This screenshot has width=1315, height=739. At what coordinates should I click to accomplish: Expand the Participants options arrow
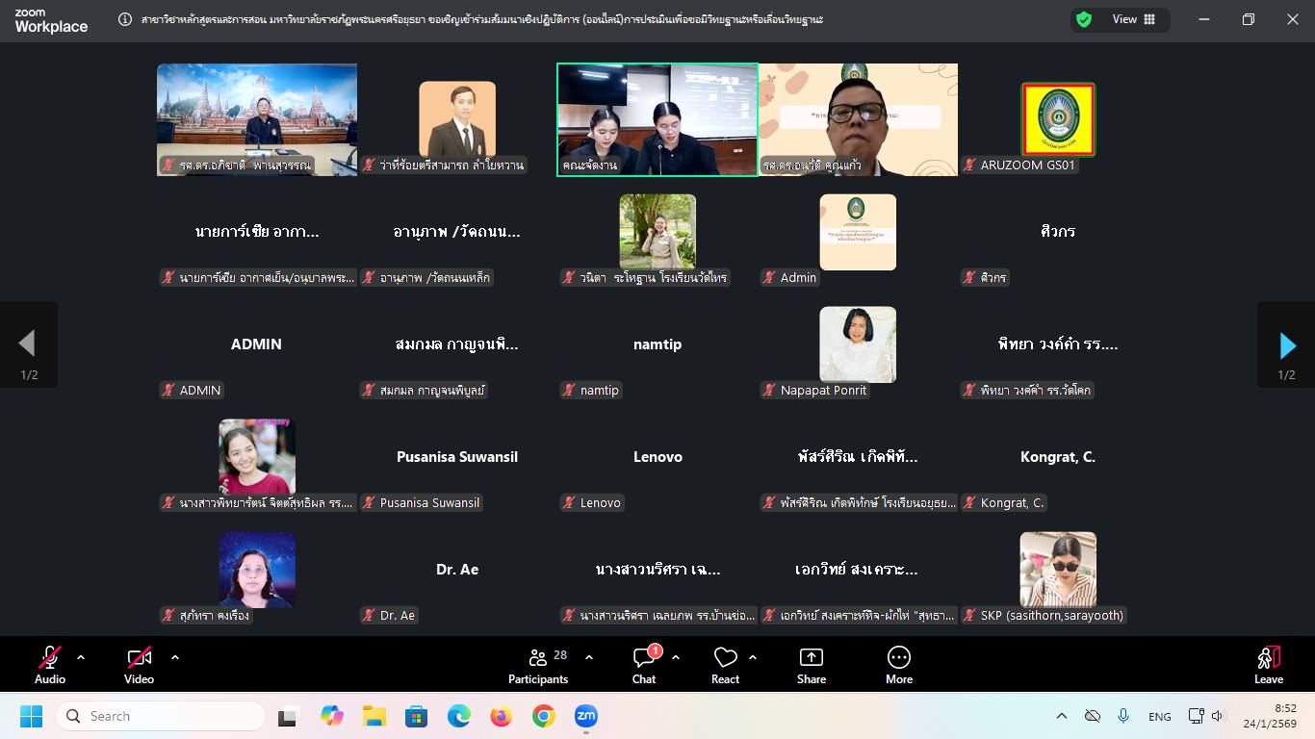(589, 658)
